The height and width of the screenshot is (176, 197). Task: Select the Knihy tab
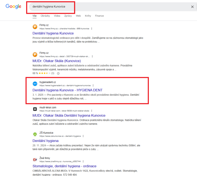coord(88,16)
